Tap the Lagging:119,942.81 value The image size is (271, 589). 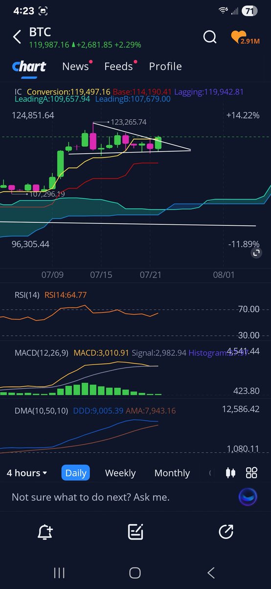pyautogui.click(x=209, y=92)
